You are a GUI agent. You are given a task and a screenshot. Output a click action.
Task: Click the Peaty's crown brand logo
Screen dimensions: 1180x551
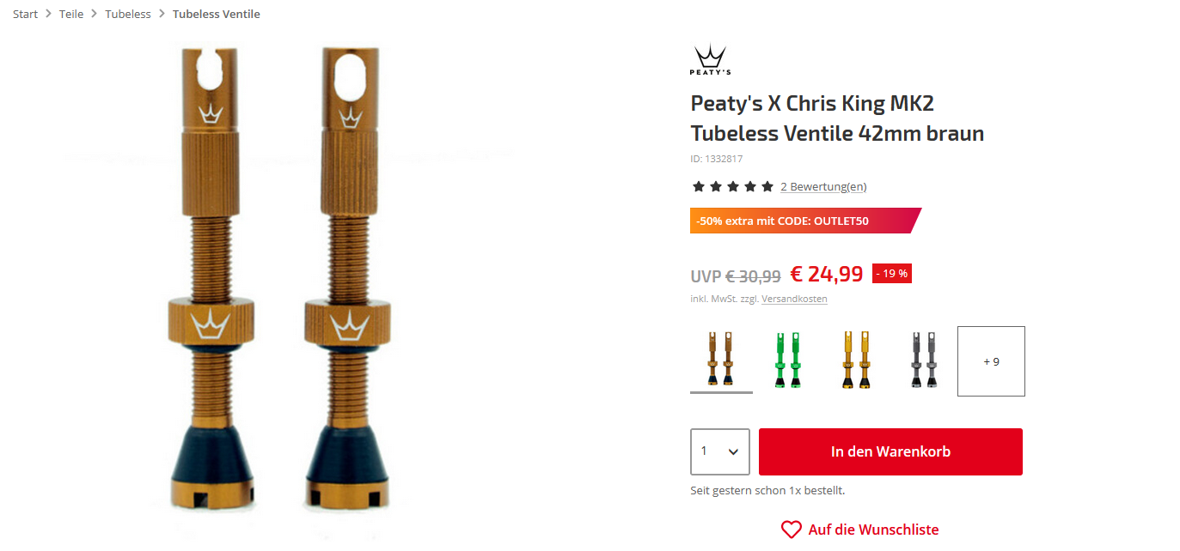(x=710, y=60)
